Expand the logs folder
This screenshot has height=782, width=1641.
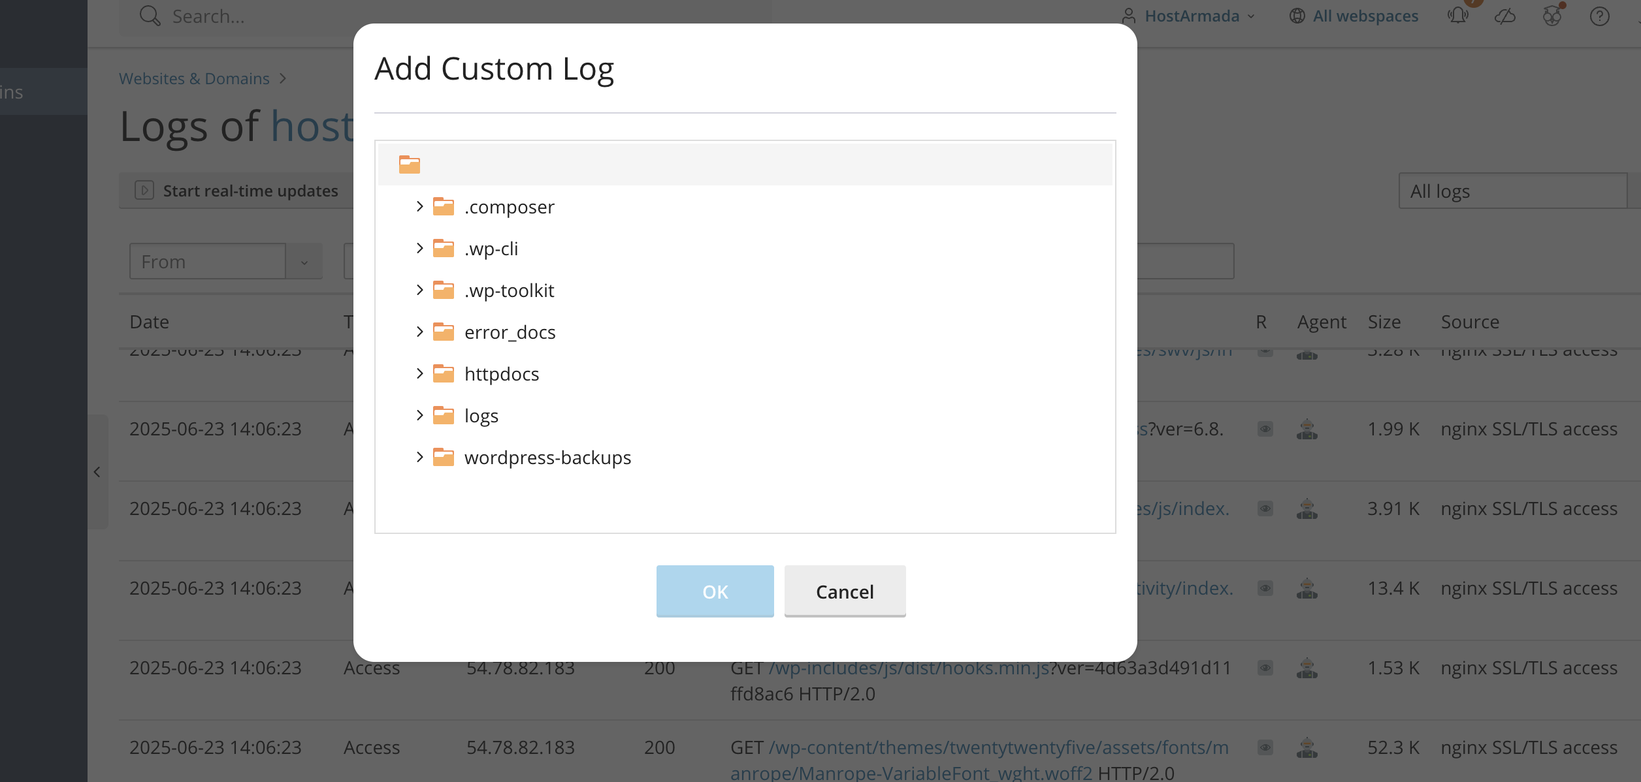point(419,416)
